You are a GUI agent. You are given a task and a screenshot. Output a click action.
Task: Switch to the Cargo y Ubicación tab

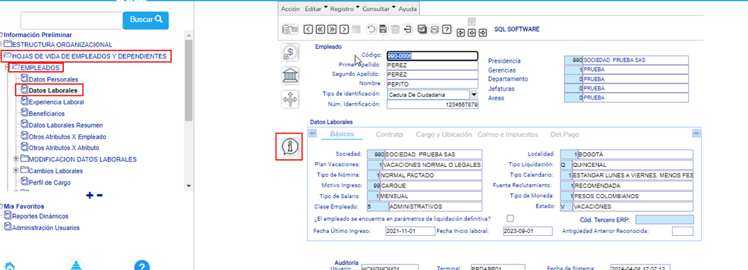[444, 134]
